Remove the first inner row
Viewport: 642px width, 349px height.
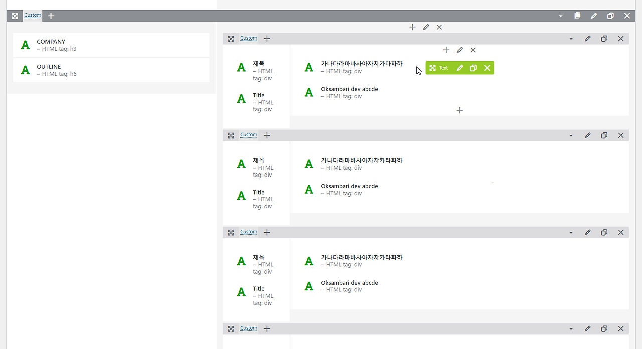click(x=620, y=39)
